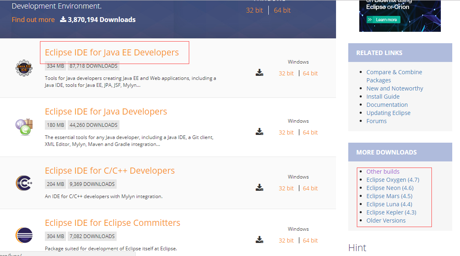Click the 334 MB size badge
The width and height of the screenshot is (460, 256).
click(55, 66)
